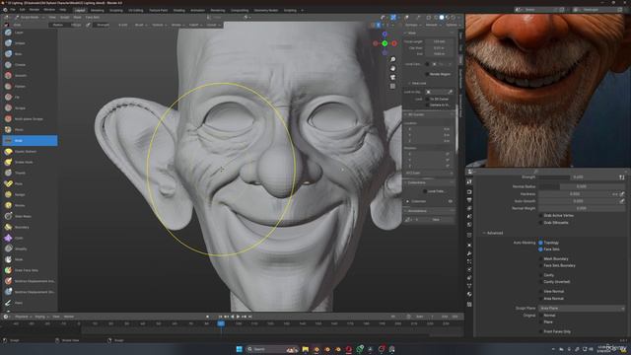Select the Flatten sculpt brush
The width and height of the screenshot is (631, 355).
click(x=30, y=87)
